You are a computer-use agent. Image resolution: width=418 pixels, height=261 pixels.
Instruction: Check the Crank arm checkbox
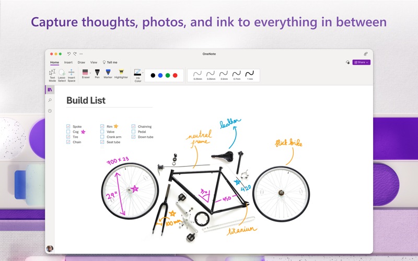pyautogui.click(x=102, y=137)
